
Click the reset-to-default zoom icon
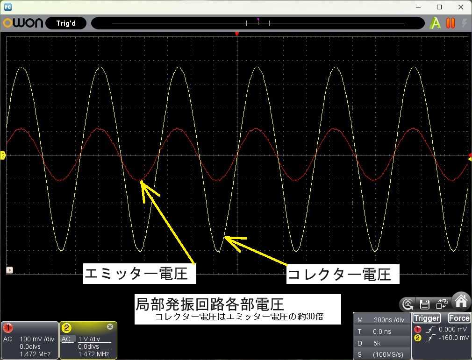(408, 304)
